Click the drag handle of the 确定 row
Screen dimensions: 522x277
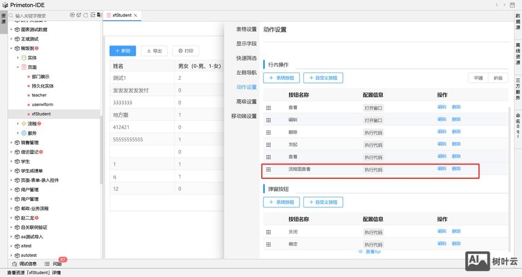click(268, 244)
